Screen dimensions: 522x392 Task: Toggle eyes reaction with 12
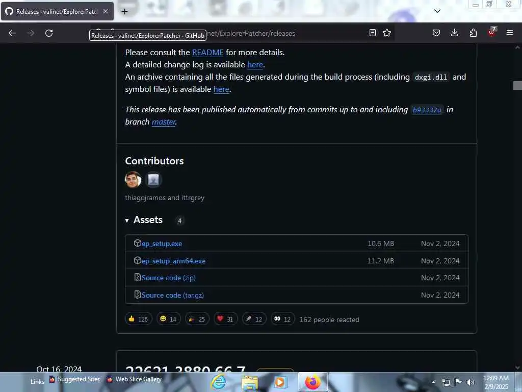[282, 319]
